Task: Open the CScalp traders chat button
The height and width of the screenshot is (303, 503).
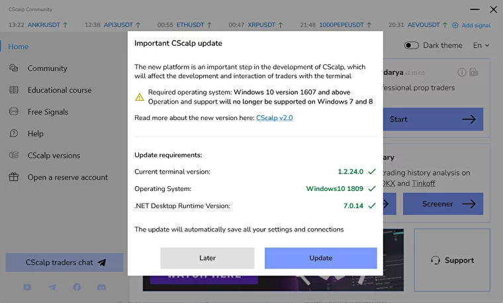Action: (65, 263)
